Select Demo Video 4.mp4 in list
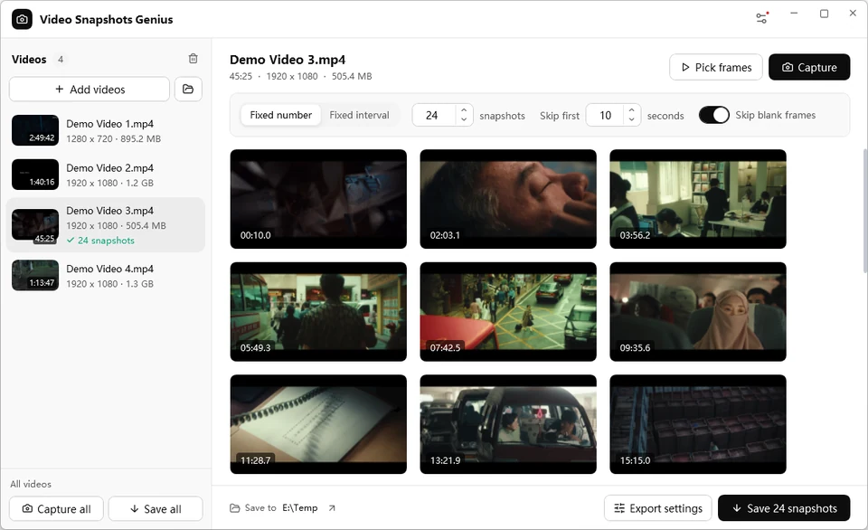Screen dimensions: 868x530 click(x=106, y=276)
